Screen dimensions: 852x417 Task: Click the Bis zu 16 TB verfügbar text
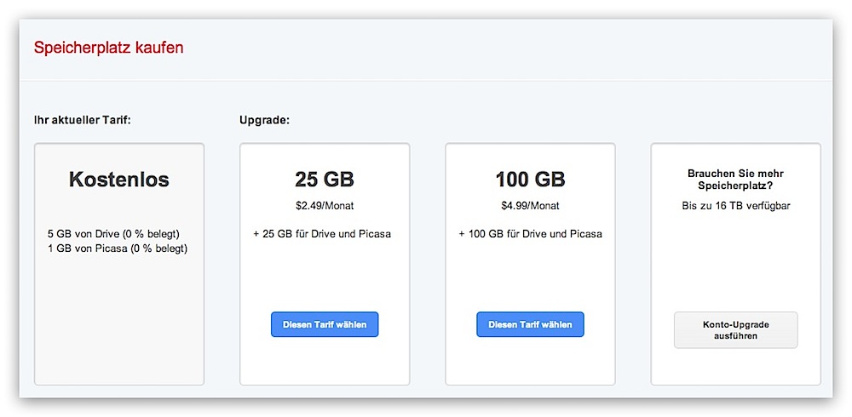pyautogui.click(x=735, y=205)
